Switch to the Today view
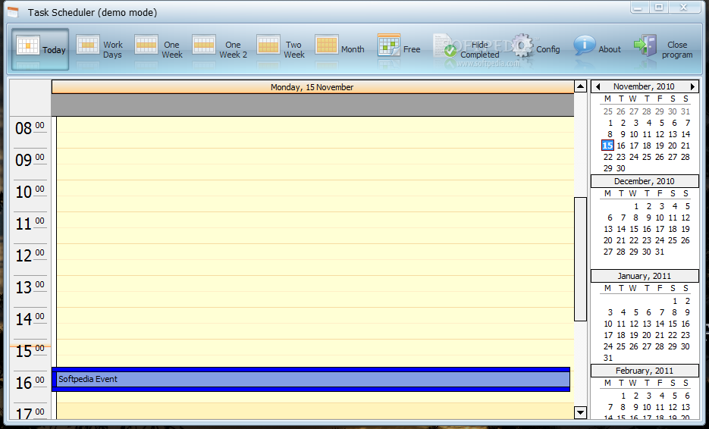The height and width of the screenshot is (429, 709). tap(40, 49)
